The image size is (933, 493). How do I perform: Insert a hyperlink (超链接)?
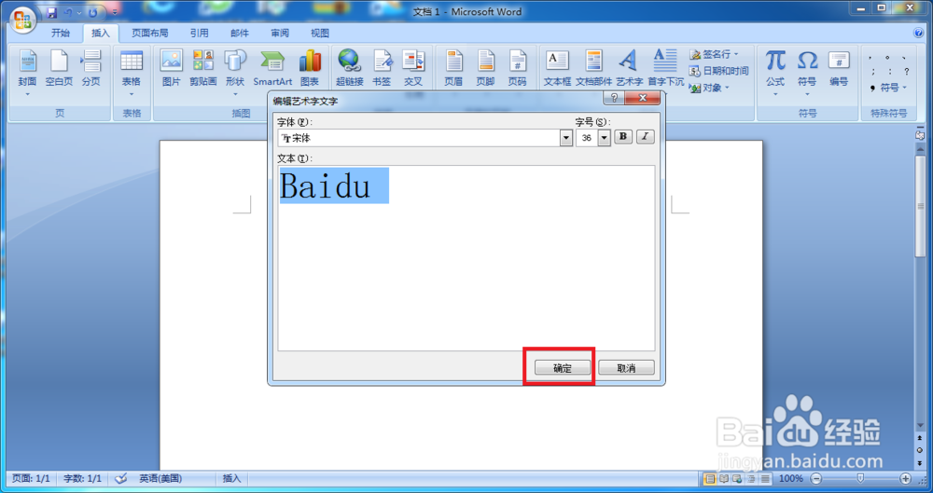coord(349,68)
